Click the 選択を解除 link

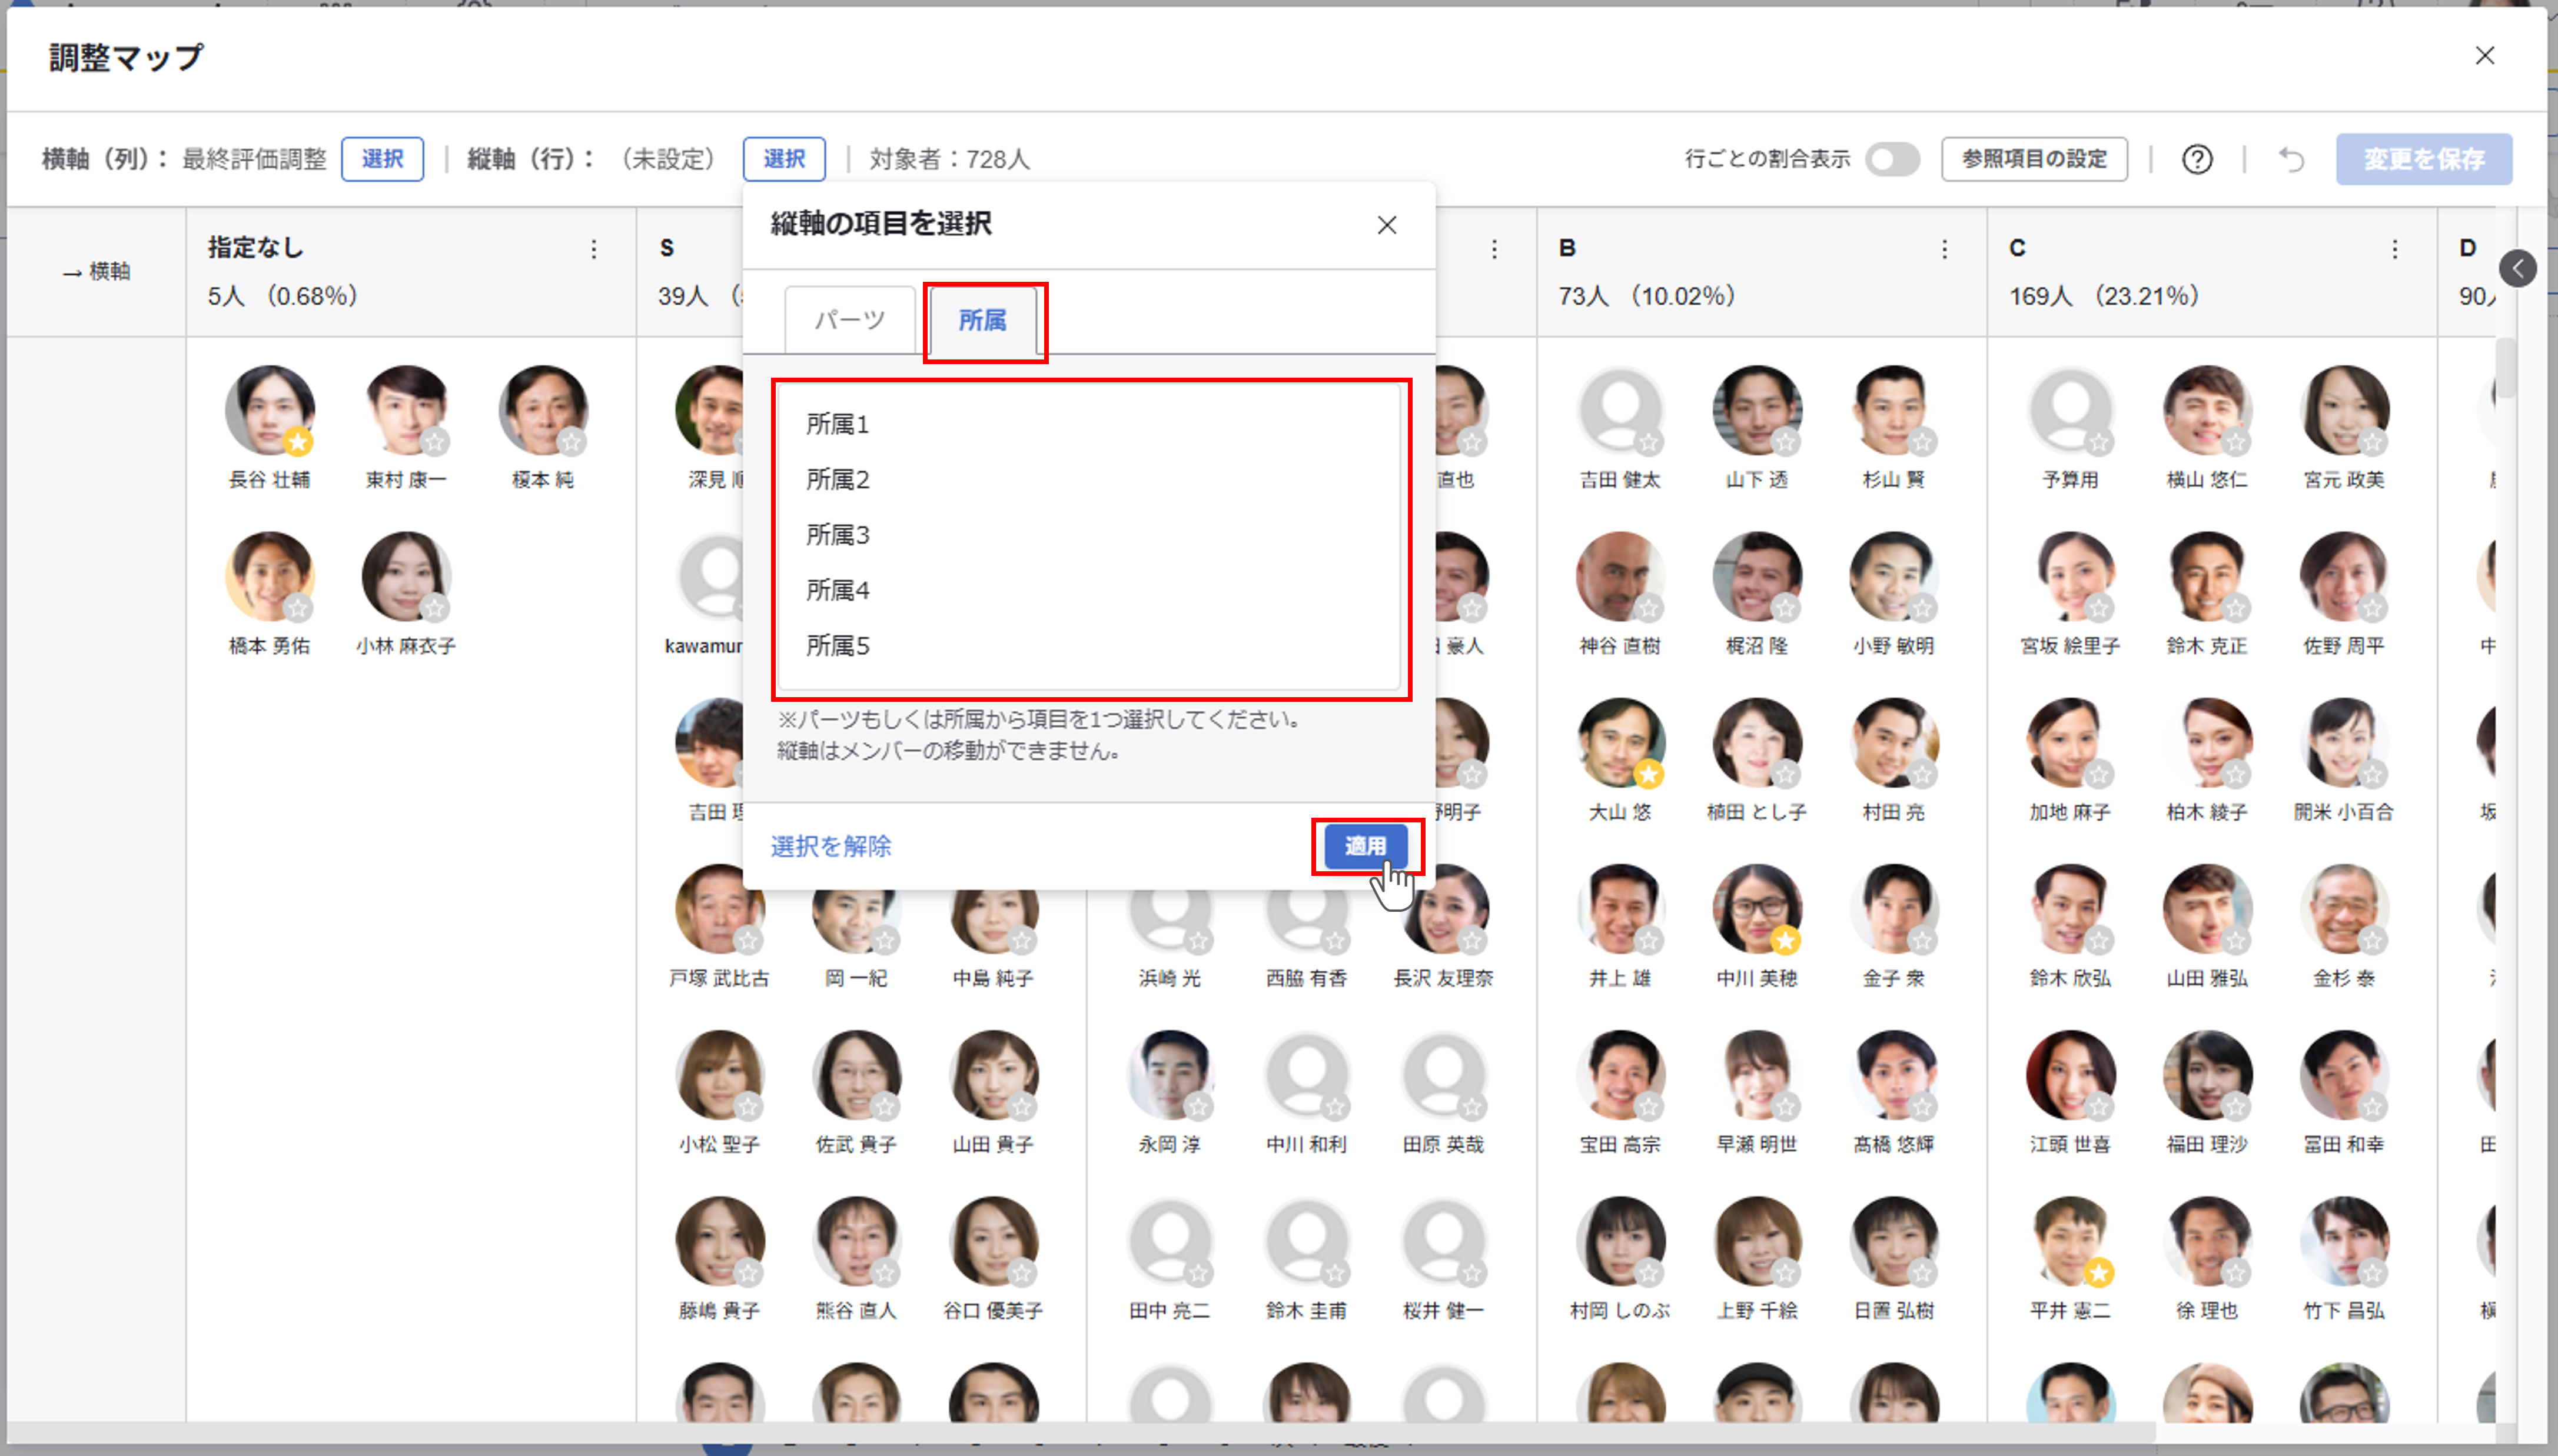(830, 846)
